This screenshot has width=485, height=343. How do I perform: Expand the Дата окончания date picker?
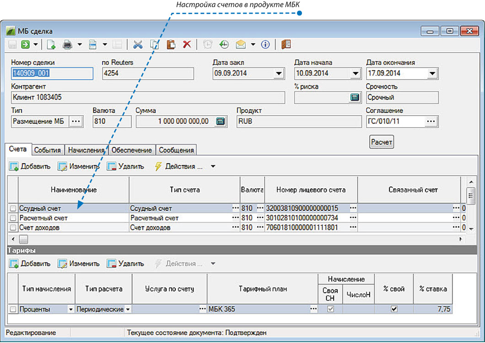pyautogui.click(x=432, y=73)
